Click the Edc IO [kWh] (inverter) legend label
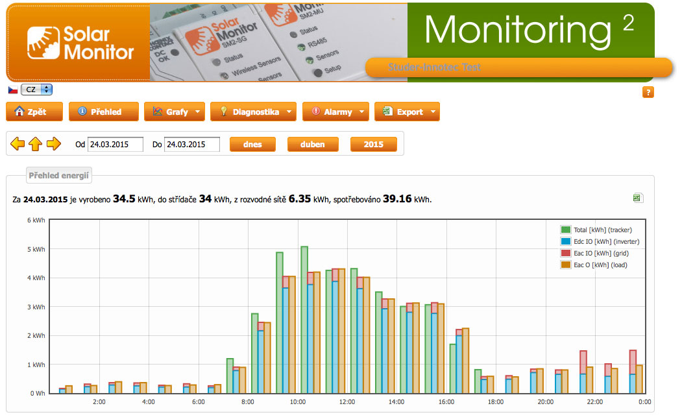The width and height of the screenshot is (682, 419). (x=607, y=242)
